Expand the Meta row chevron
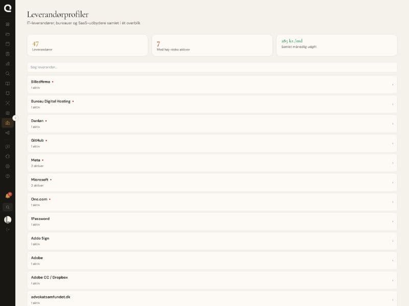 pyautogui.click(x=393, y=163)
